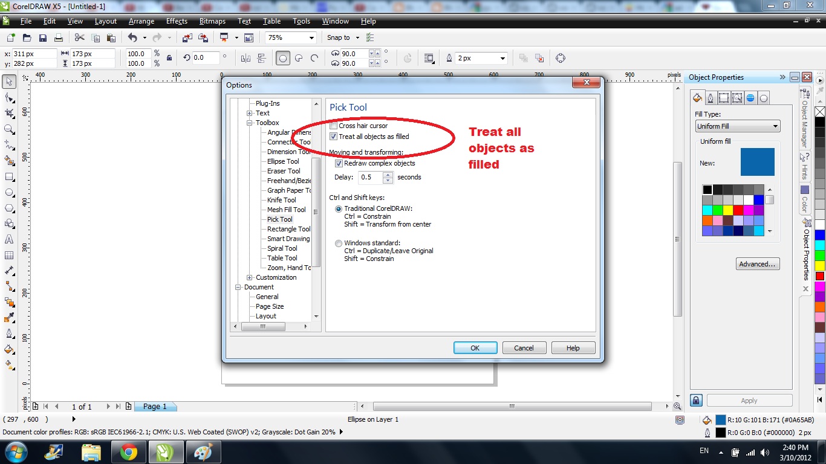Enable the Cross hair cursor checkbox

click(x=333, y=126)
